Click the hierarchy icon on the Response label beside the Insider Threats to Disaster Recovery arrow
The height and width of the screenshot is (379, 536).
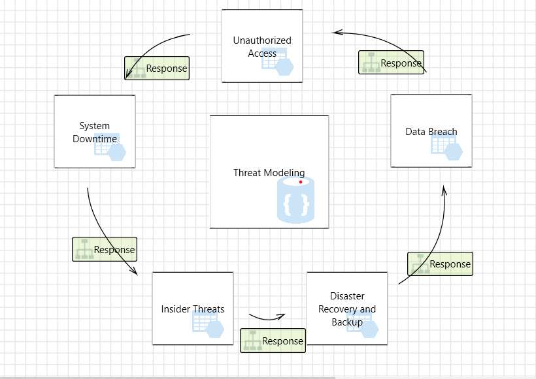pos(252,341)
